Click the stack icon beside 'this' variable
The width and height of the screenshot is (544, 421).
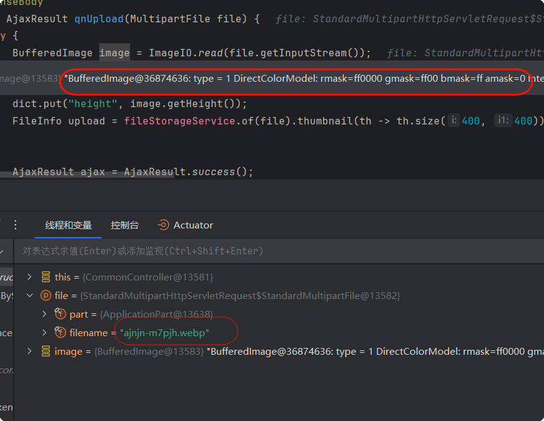click(x=45, y=277)
